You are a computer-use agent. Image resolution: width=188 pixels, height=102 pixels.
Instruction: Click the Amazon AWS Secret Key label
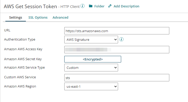tap(23, 59)
